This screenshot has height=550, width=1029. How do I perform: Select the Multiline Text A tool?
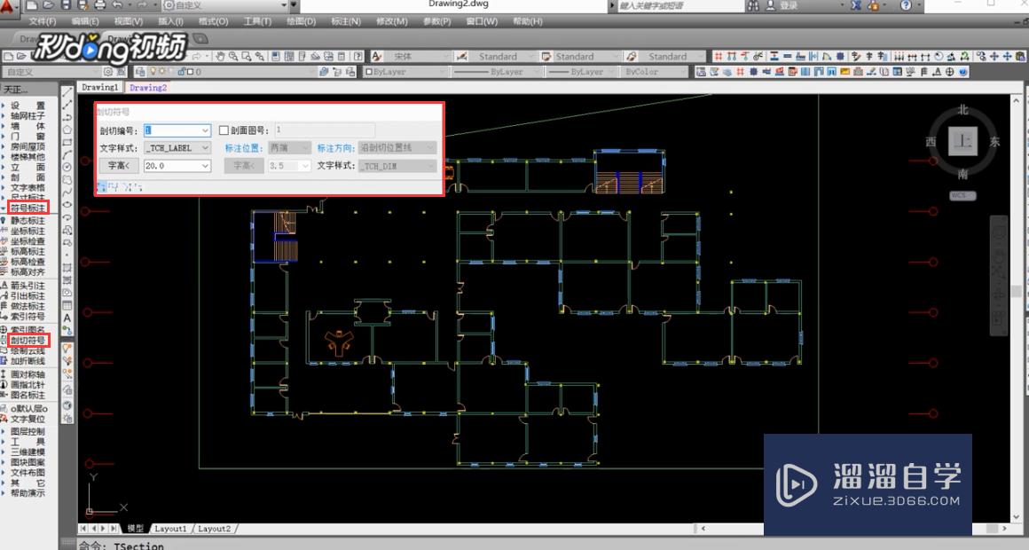point(67,318)
